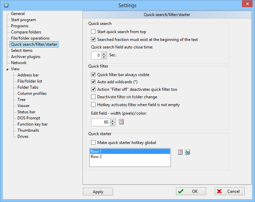Cancel the settings dialog

point(230,191)
